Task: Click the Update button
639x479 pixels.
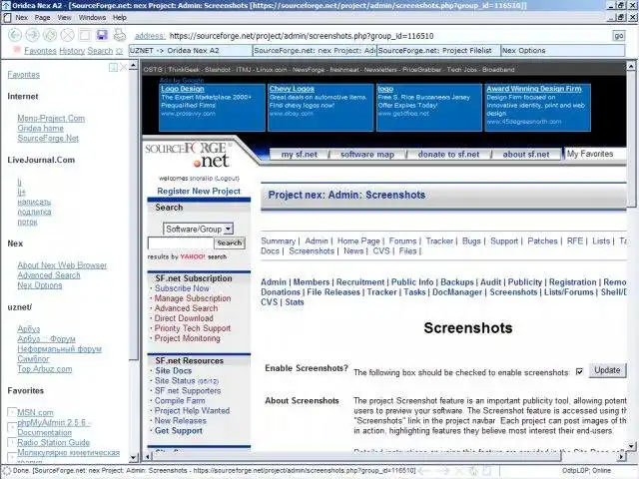Action: tap(607, 370)
